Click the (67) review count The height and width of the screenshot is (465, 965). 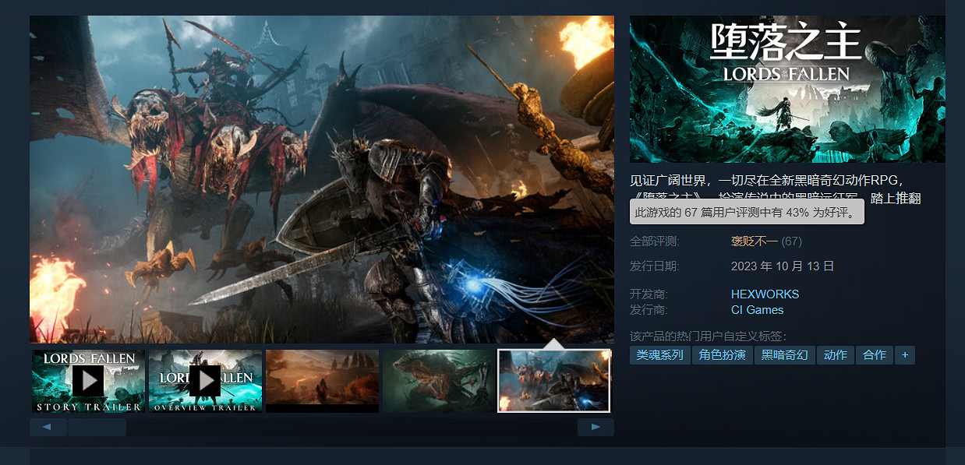point(792,241)
